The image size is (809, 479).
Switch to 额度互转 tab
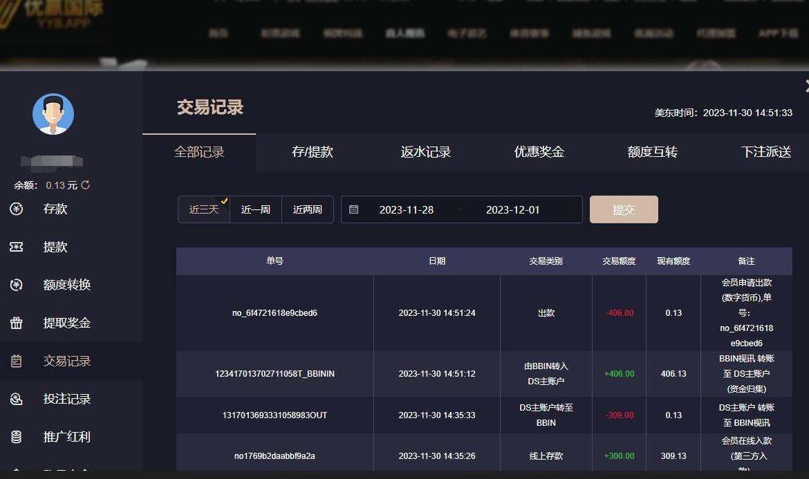tap(652, 152)
